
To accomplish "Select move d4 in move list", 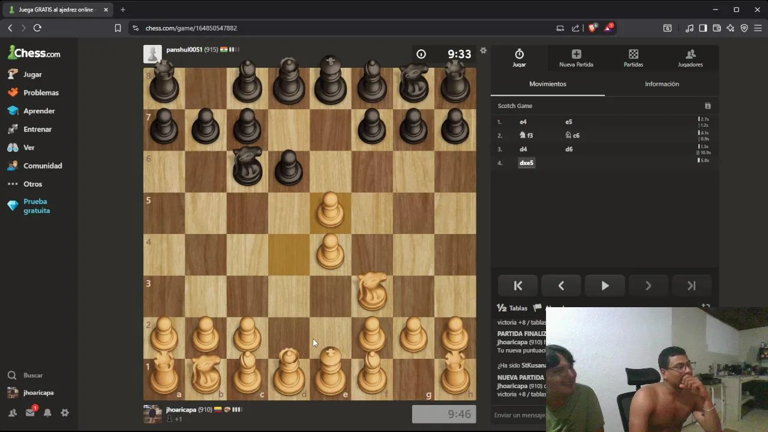I will (x=523, y=149).
